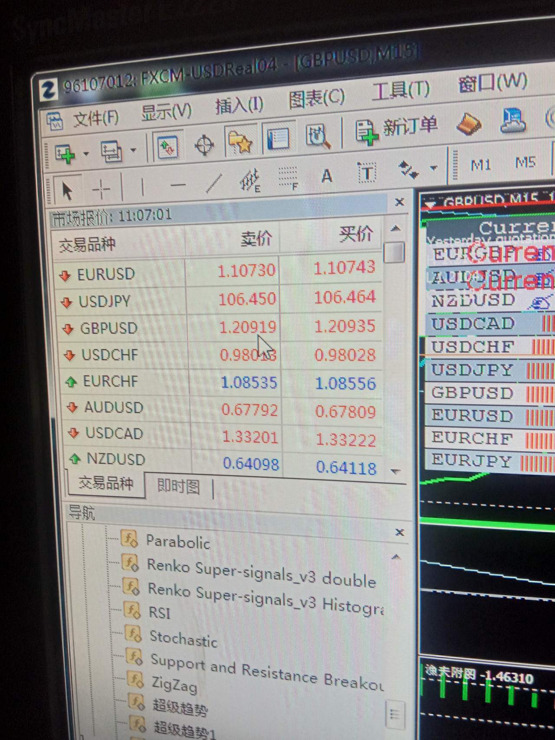555x740 pixels.
Task: Select the 交易品种 tab
Action: click(x=106, y=483)
